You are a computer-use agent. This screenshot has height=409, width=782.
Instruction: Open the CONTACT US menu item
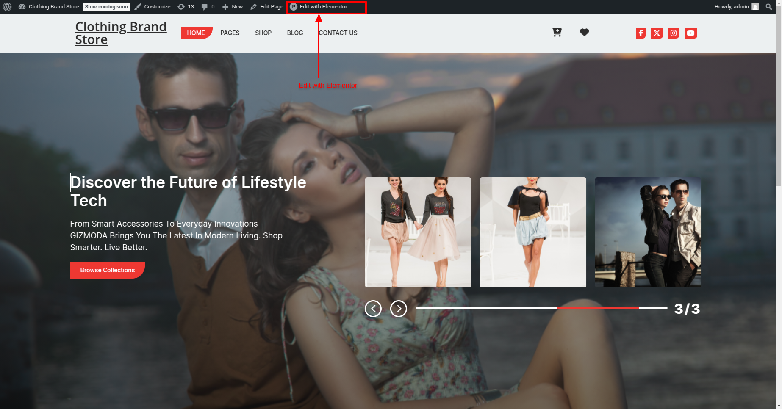tap(338, 33)
